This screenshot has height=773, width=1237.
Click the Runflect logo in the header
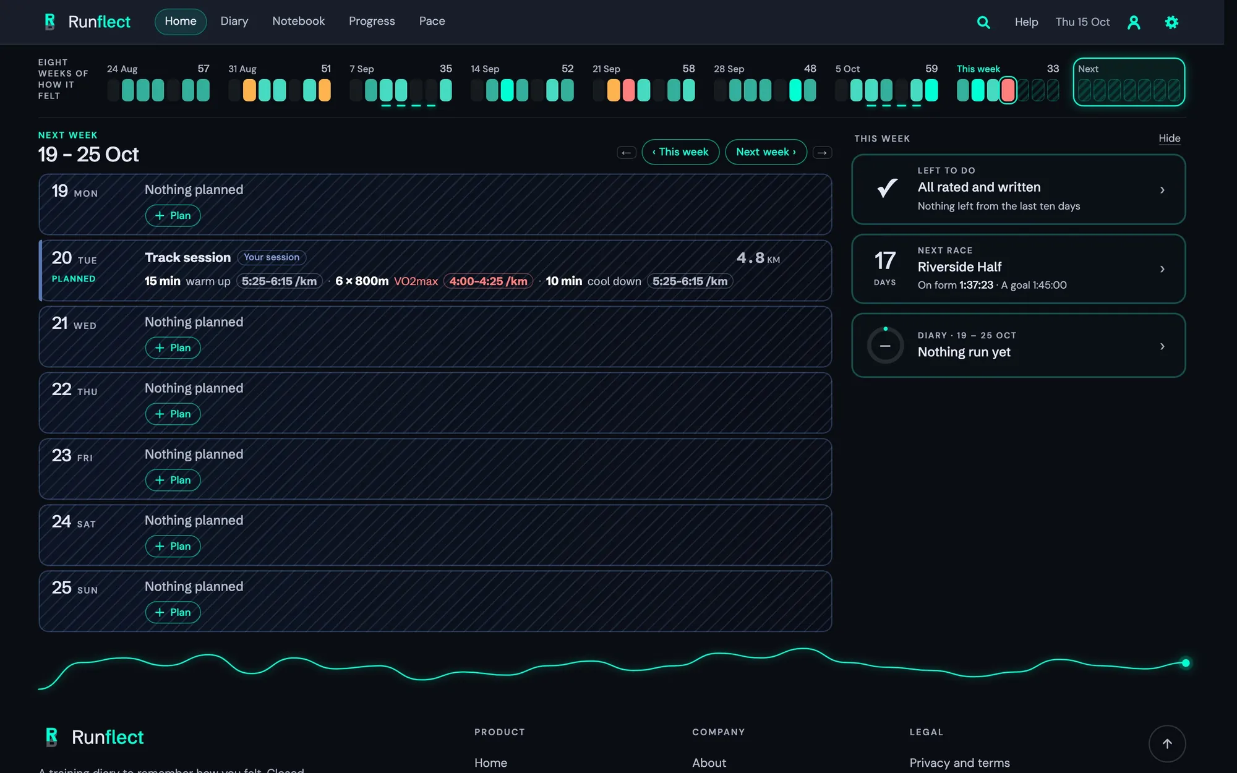pos(87,22)
